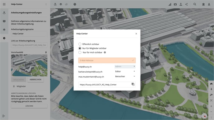Select Öffentlich sichtbar radio option
This screenshot has height=120, width=214.
point(80,44)
